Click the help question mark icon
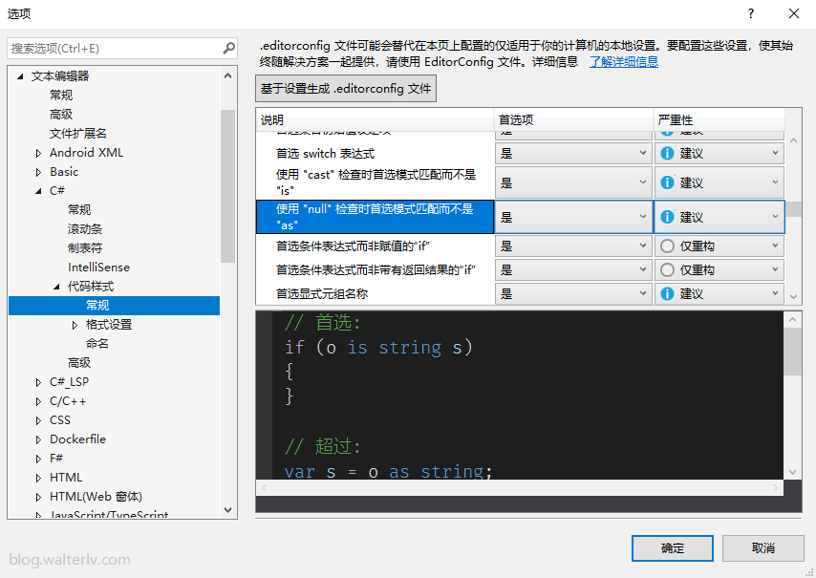The width and height of the screenshot is (816, 578). click(x=750, y=13)
